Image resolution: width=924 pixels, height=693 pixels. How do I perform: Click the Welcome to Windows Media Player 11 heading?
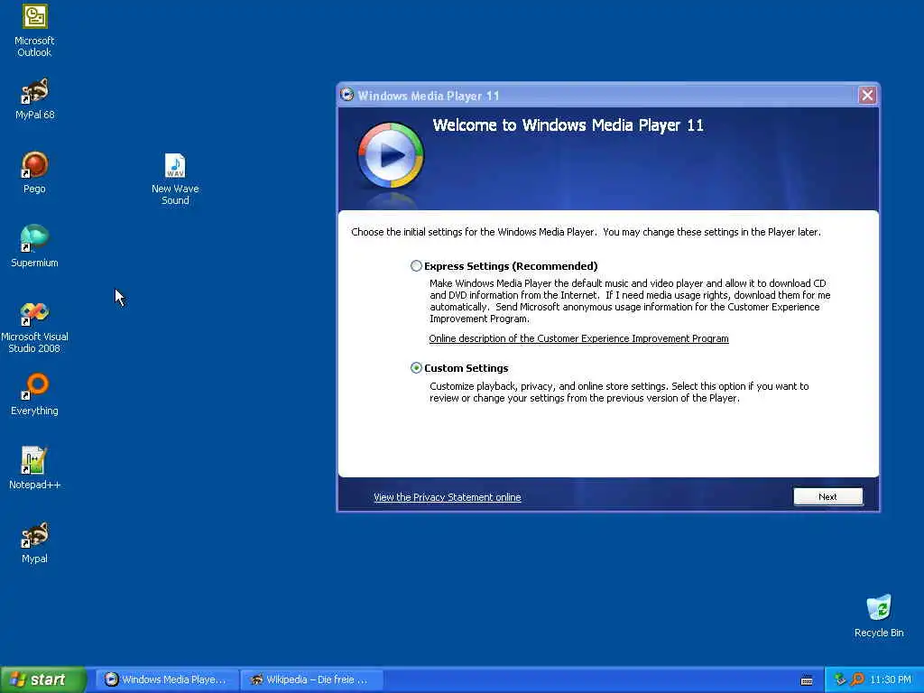(568, 125)
